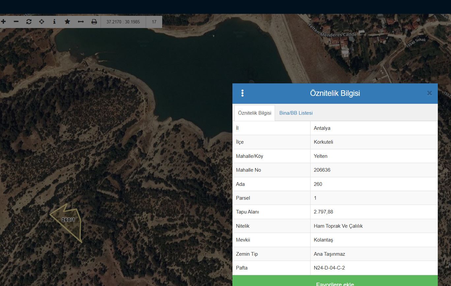Activate the crosshair locate tool
Image resolution: width=451 pixels, height=286 pixels.
coord(42,22)
